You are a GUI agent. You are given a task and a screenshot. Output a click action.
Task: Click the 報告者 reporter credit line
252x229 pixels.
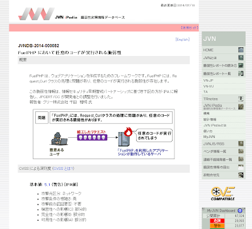pos(60,102)
